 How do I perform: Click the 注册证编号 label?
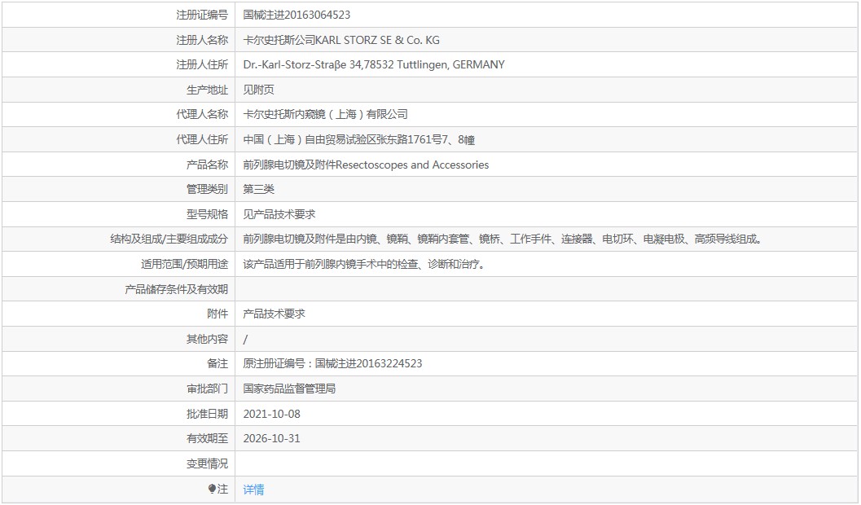202,15
